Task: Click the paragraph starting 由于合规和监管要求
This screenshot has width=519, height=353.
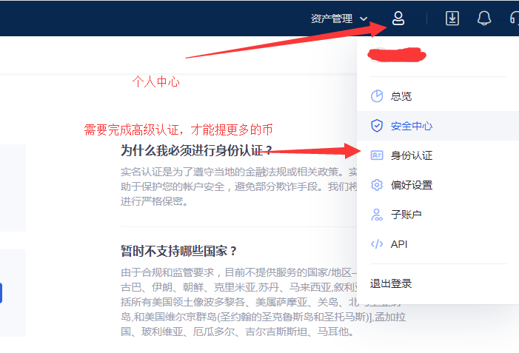Action: tap(263, 302)
